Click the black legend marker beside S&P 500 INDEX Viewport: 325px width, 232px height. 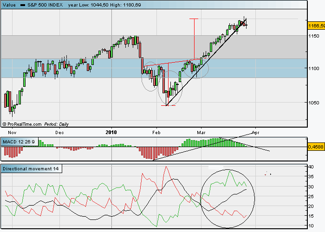click(22, 5)
